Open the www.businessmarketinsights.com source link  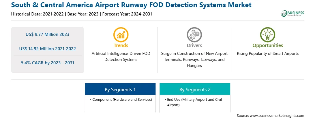click(277, 115)
